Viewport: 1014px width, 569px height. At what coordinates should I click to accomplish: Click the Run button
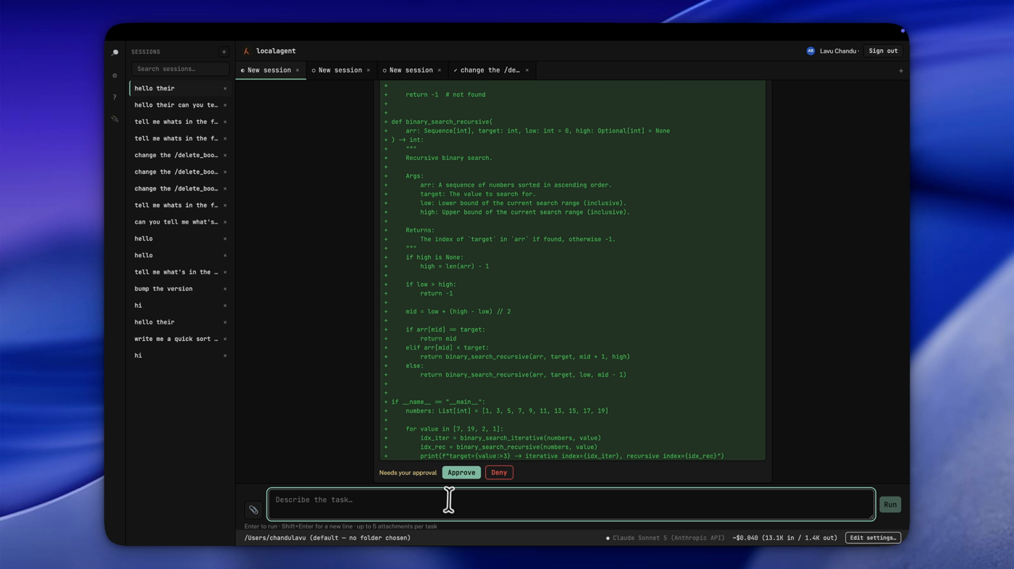tap(890, 505)
